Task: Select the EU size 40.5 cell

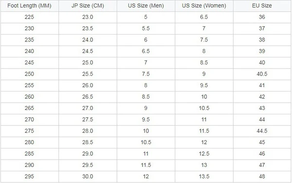Action: (262, 74)
